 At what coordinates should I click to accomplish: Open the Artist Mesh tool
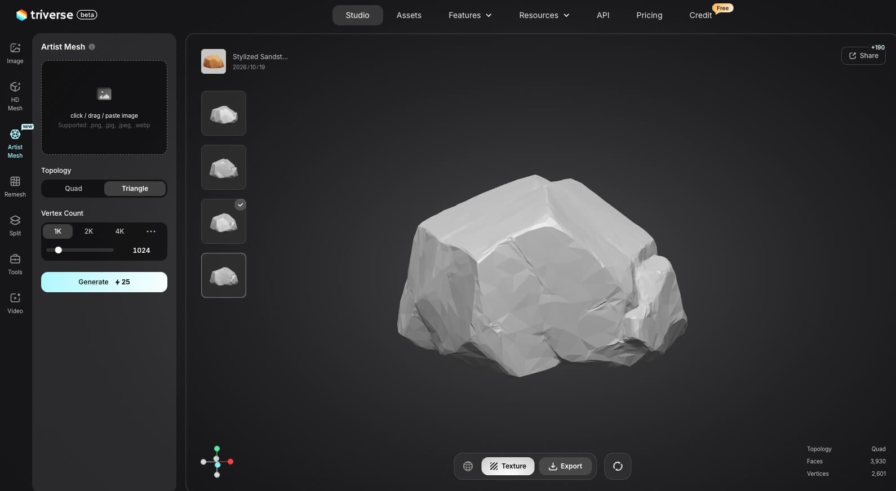[x=15, y=144]
